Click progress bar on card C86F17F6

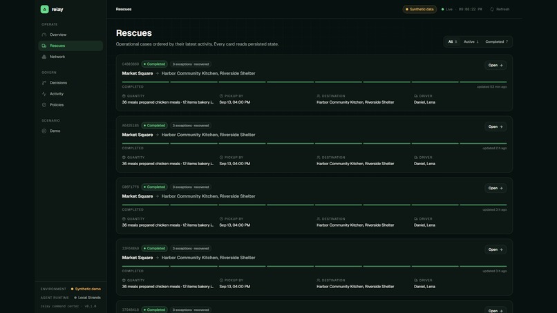coord(314,205)
